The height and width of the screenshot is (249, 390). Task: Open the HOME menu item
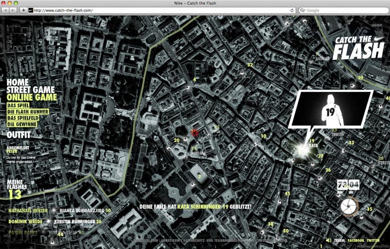click(x=17, y=82)
